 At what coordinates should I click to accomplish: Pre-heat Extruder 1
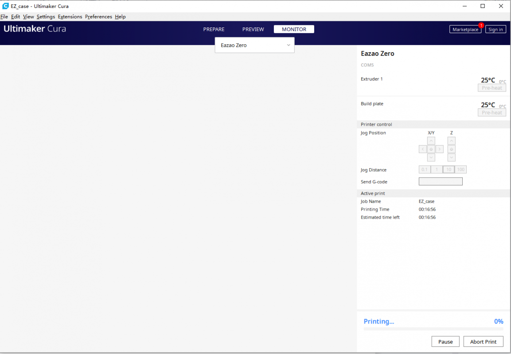[x=492, y=88]
